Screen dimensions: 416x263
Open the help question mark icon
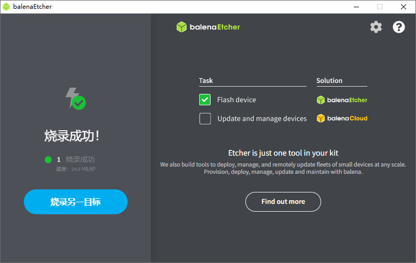399,27
